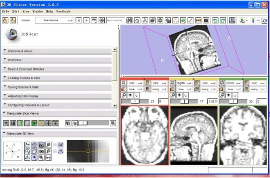
Task: Expand the Basic & Extended Modules header
Action: pos(57,69)
